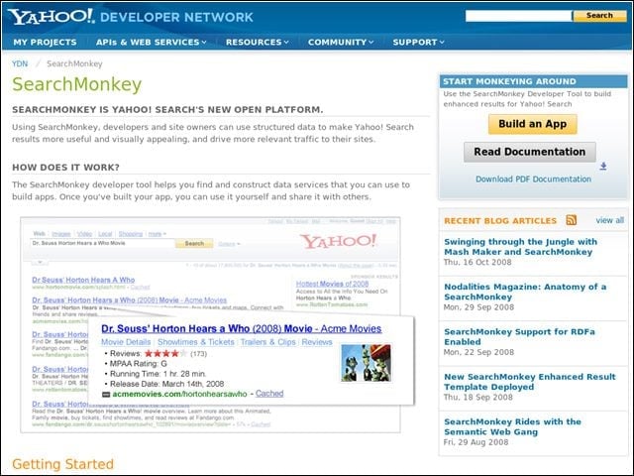Click the Getting Started heading
Screen dimensions: 634x476
(62, 464)
